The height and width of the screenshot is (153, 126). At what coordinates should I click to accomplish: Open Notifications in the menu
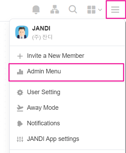click(x=67, y=123)
